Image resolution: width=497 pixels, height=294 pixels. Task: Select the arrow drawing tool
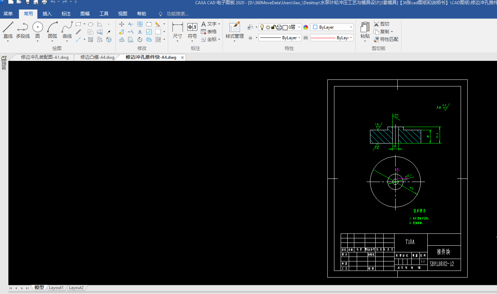pos(109,32)
